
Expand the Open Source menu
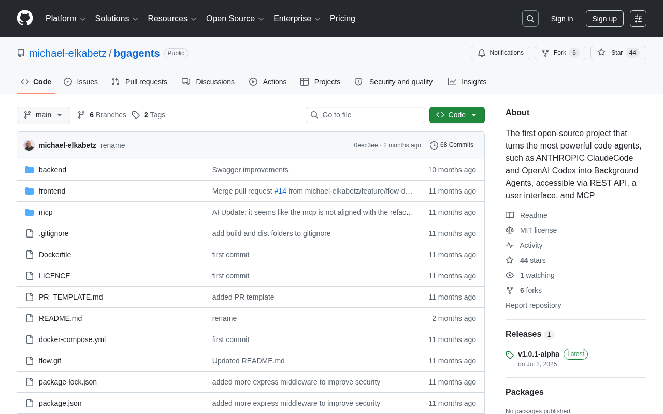point(235,19)
